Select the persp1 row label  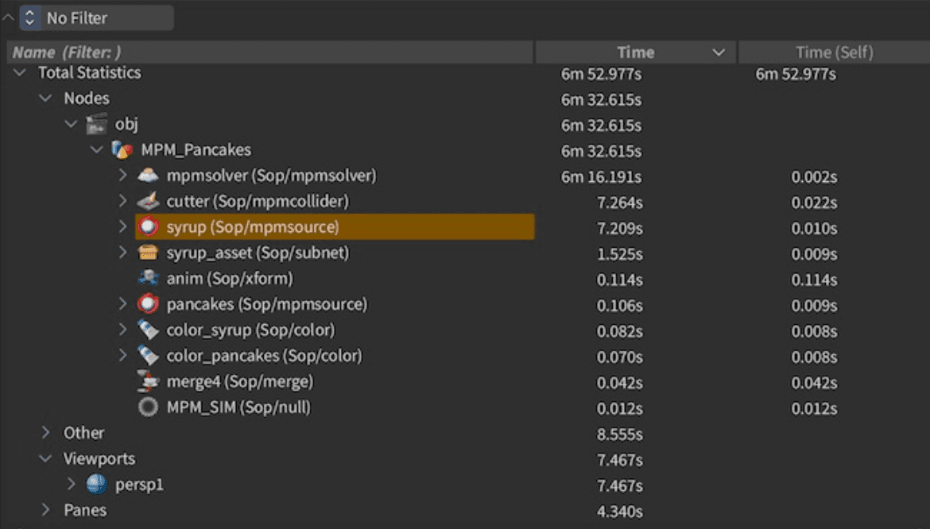tap(139, 485)
